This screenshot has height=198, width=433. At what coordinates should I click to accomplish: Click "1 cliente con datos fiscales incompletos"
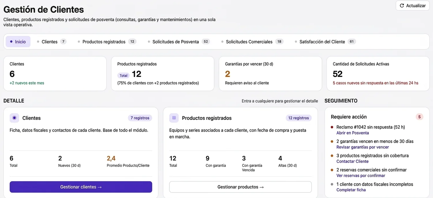point(375,184)
